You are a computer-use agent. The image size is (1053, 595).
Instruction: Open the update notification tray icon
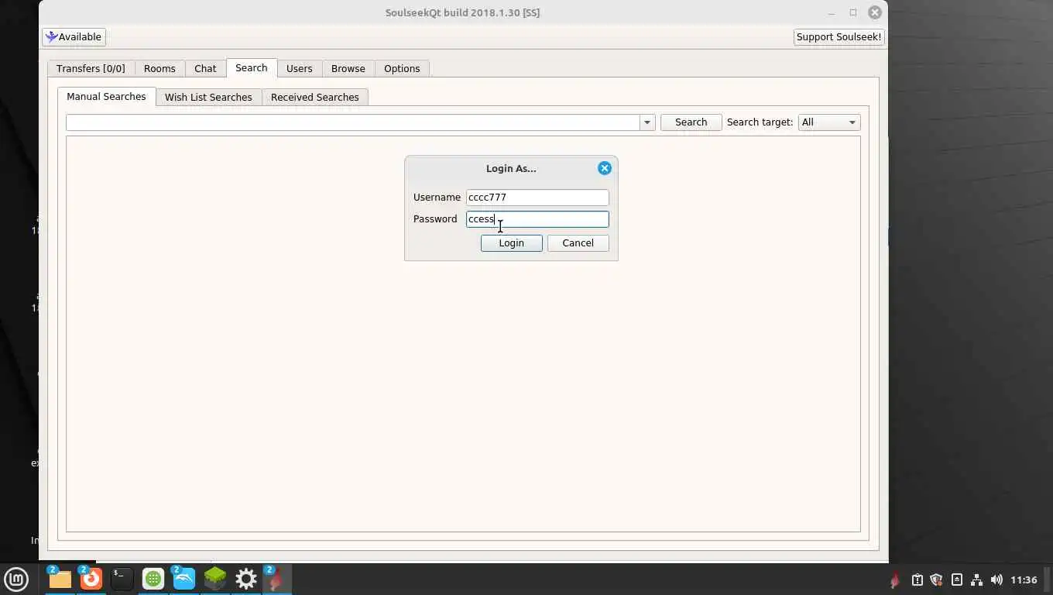point(918,580)
